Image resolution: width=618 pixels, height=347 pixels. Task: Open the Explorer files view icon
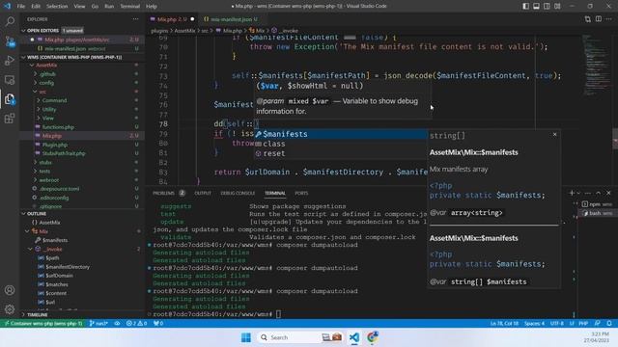tap(10, 99)
